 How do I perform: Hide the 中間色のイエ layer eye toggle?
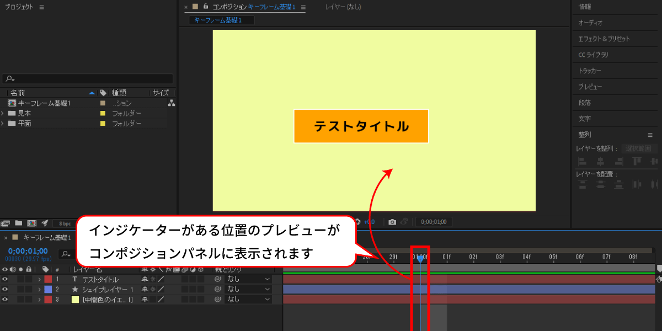coord(5,299)
